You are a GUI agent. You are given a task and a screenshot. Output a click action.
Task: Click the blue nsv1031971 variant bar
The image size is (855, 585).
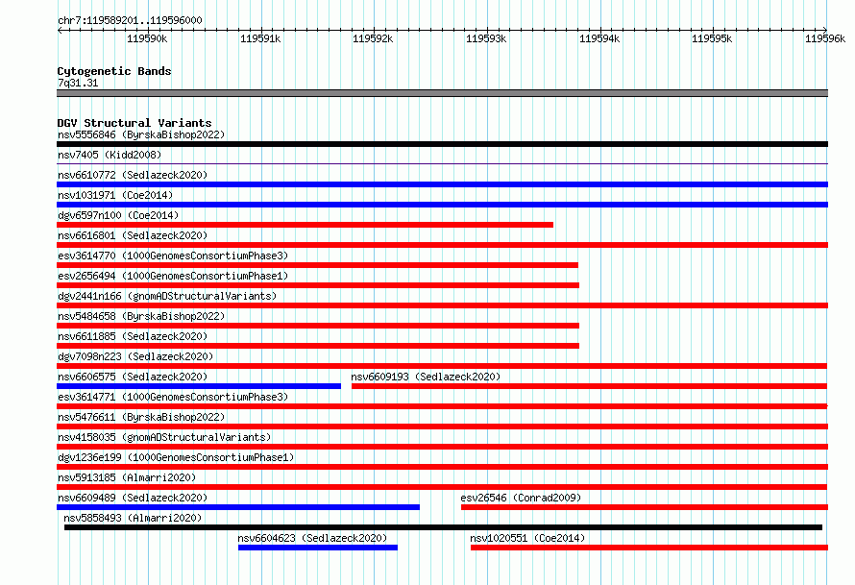(442, 205)
